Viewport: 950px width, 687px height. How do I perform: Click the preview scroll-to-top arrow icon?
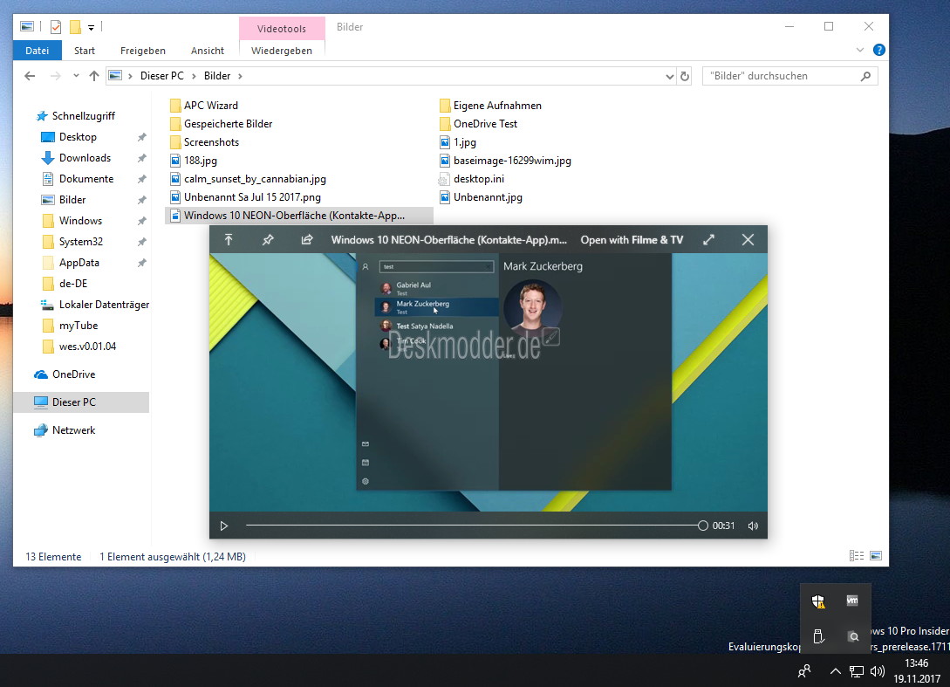(x=229, y=239)
